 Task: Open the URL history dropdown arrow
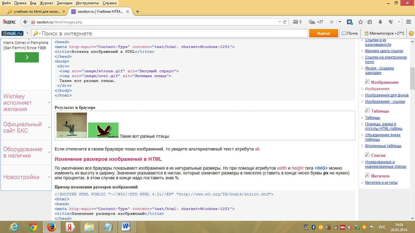point(280,22)
